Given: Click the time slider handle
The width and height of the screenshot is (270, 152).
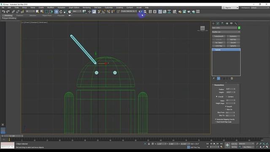Looking at the screenshot, I should point(12,136).
